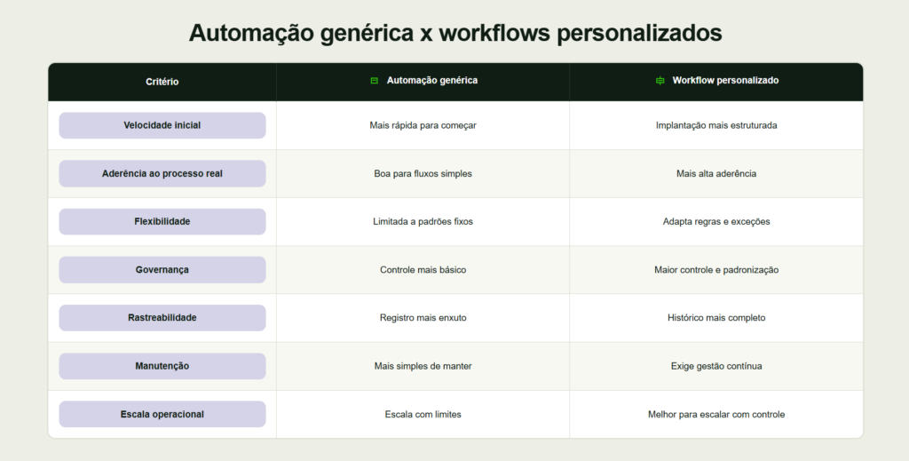Select cell 'Escala com limites'
The height and width of the screenshot is (461, 909).
point(423,414)
